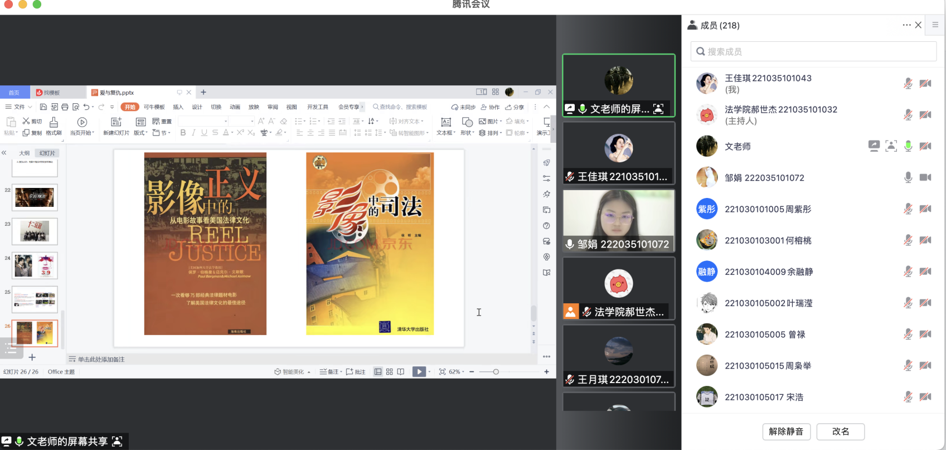Click the add slide plus icon under thumbnails
This screenshot has width=946, height=450.
click(32, 357)
